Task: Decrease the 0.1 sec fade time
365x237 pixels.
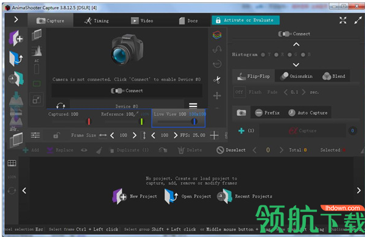Action: 286,92
